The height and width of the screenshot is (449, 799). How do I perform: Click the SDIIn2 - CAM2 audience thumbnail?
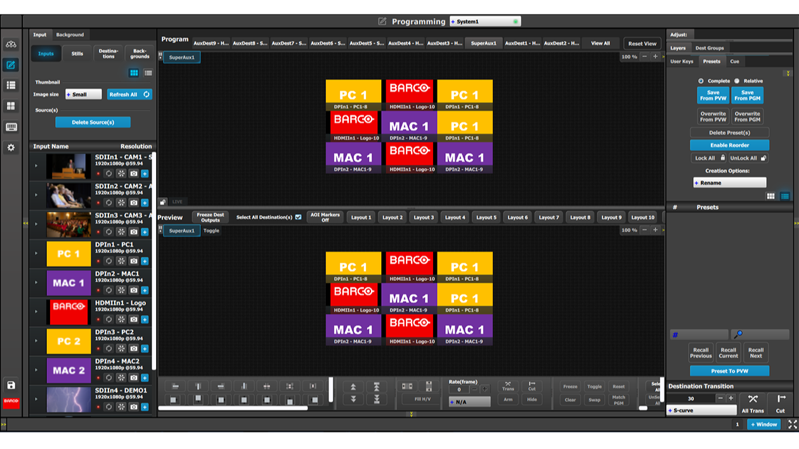(68, 195)
